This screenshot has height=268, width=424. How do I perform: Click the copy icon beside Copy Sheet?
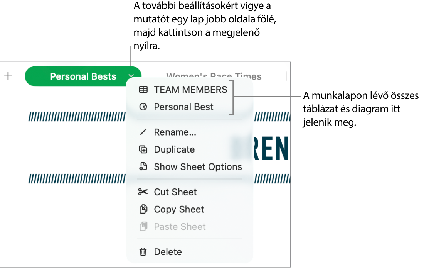(x=143, y=209)
